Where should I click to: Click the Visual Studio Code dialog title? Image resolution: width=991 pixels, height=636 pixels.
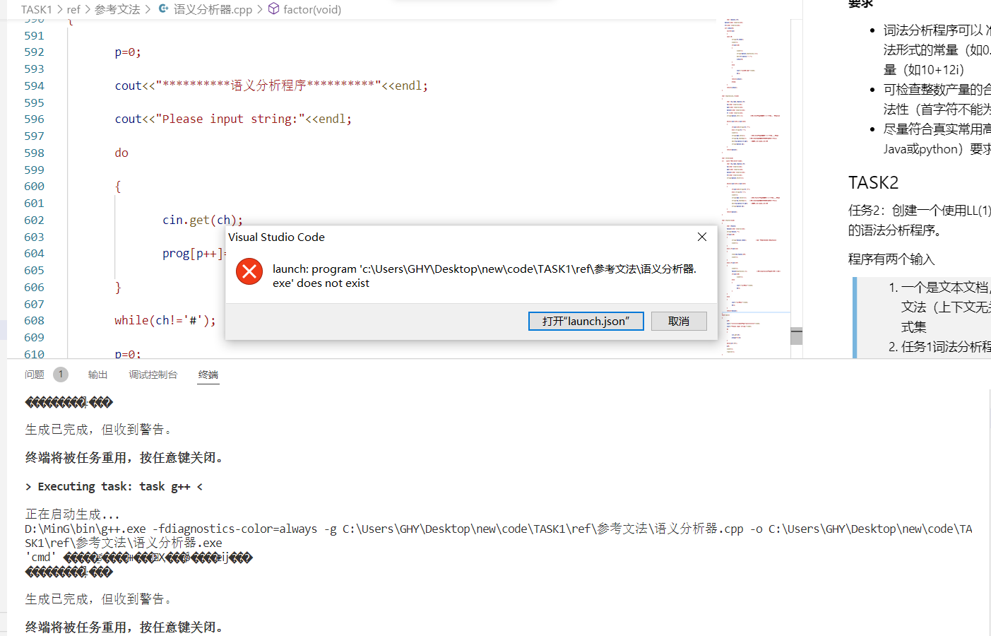[276, 237]
